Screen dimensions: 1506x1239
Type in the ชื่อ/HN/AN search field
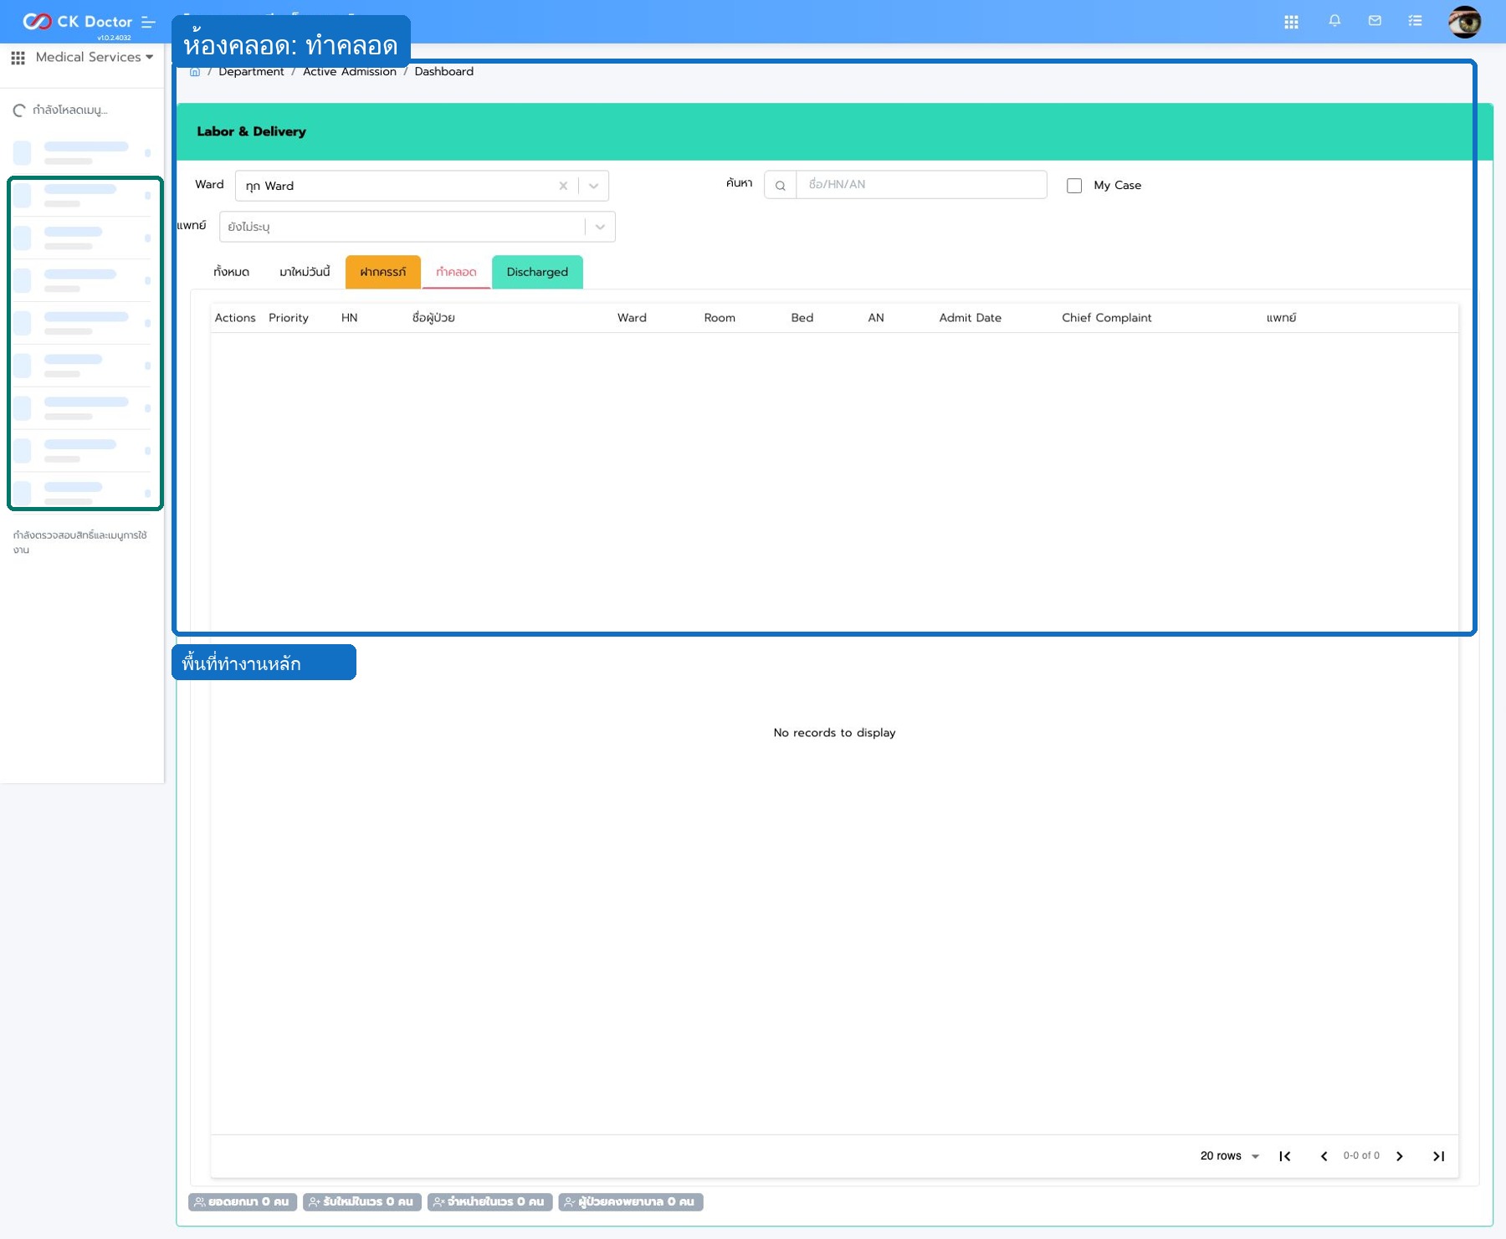(x=921, y=185)
